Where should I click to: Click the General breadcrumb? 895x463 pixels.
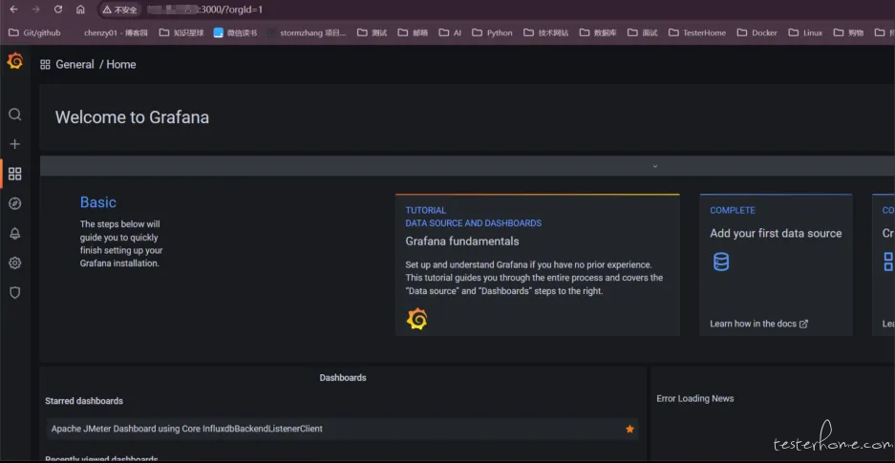75,64
